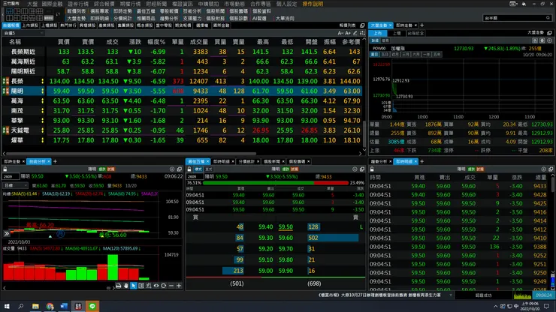Open the options dots for 南茂 row
The image size is (556, 312).
43,111
